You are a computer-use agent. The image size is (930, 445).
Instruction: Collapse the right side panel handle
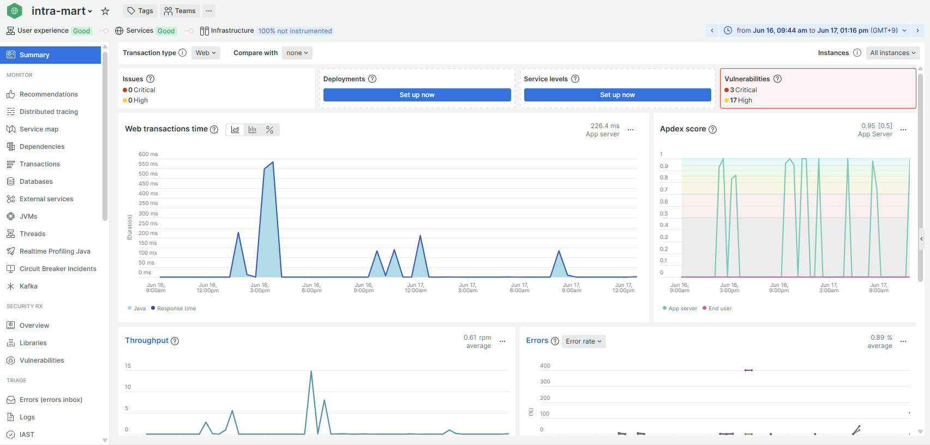(921, 239)
